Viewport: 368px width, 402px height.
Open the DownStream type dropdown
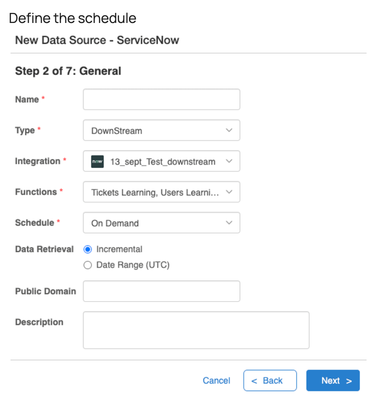[x=162, y=130]
